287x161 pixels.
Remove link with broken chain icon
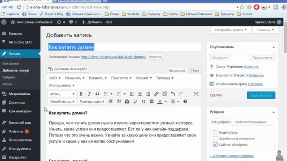pos(165,94)
